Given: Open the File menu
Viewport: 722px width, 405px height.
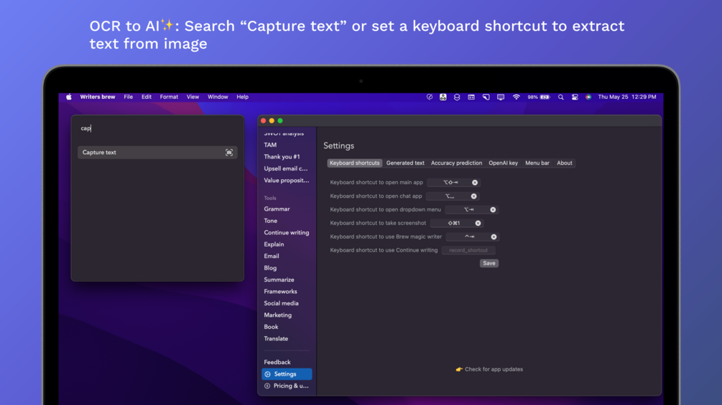Looking at the screenshot, I should tap(128, 97).
